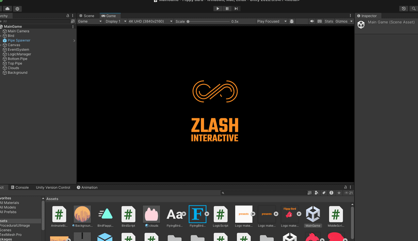
Task: Click the Step frame button
Action: pos(236,9)
